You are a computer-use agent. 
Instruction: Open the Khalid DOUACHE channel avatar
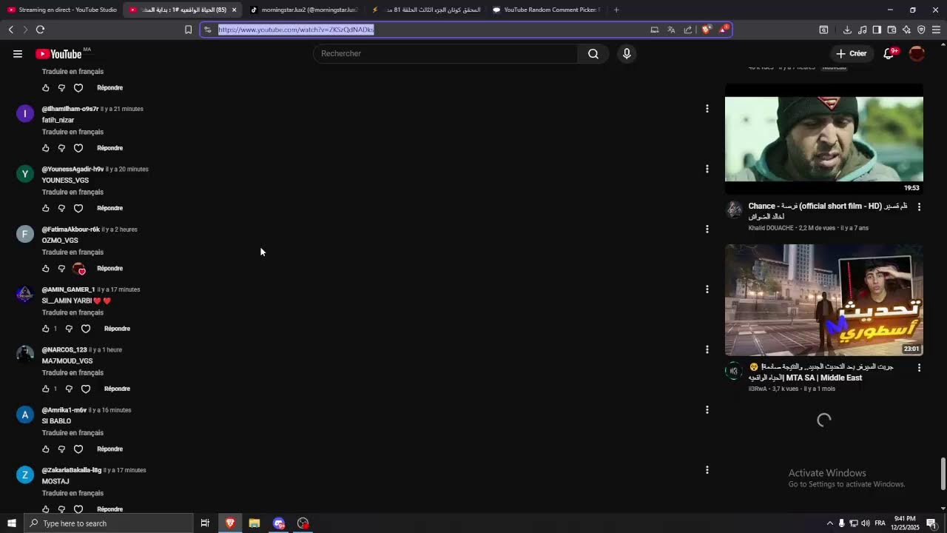[x=734, y=209]
